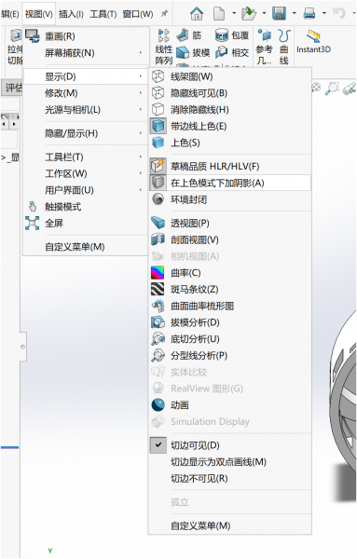
Task: Click 切边不可见(R) option
Action: 199,478
